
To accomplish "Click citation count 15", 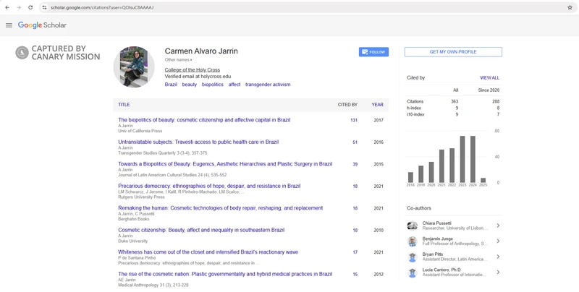I will point(355,275).
